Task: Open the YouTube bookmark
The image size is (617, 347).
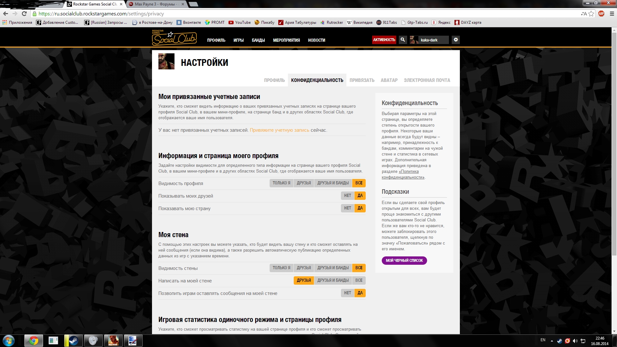Action: click(239, 22)
